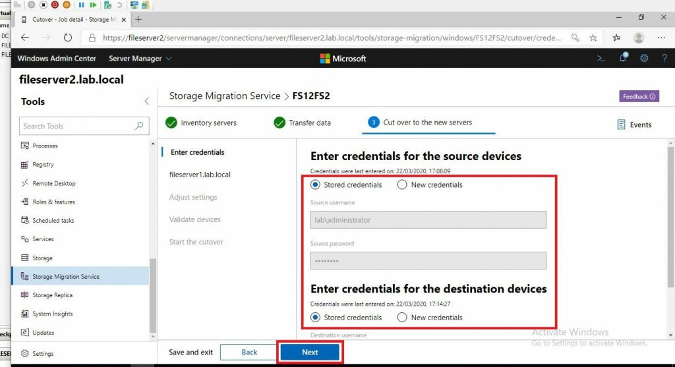675x367 pixels.
Task: Open Settings in Tools sidebar
Action: click(37, 354)
